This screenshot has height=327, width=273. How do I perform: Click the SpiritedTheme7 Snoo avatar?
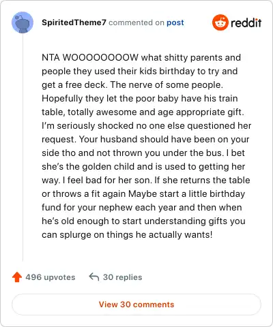tap(23, 22)
